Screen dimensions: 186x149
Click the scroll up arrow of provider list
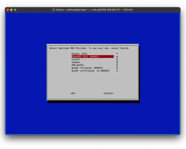pyautogui.click(x=117, y=54)
